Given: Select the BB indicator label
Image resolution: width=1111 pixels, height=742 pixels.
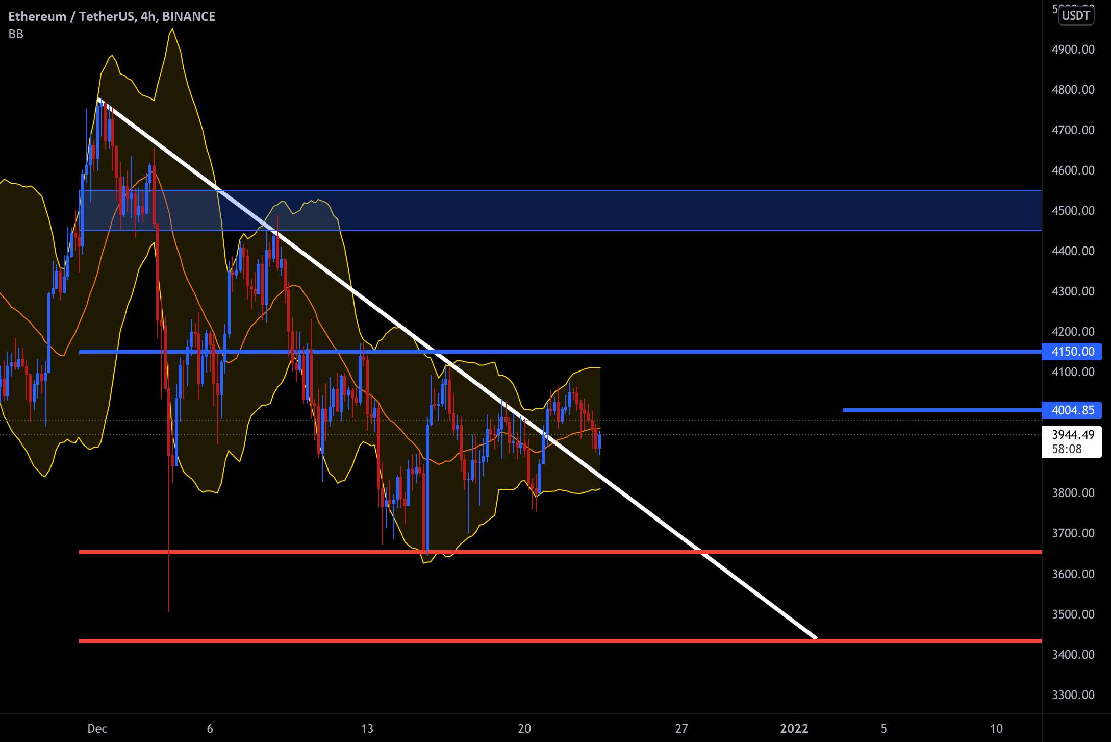Looking at the screenshot, I should (x=16, y=34).
